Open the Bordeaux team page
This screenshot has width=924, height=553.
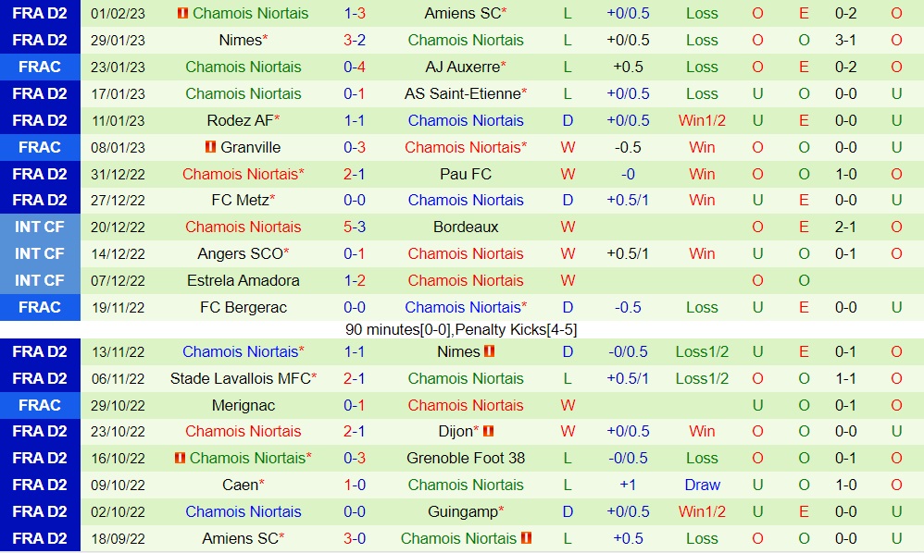(466, 227)
